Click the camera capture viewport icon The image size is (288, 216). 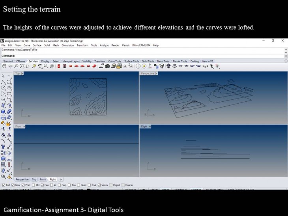point(107,66)
